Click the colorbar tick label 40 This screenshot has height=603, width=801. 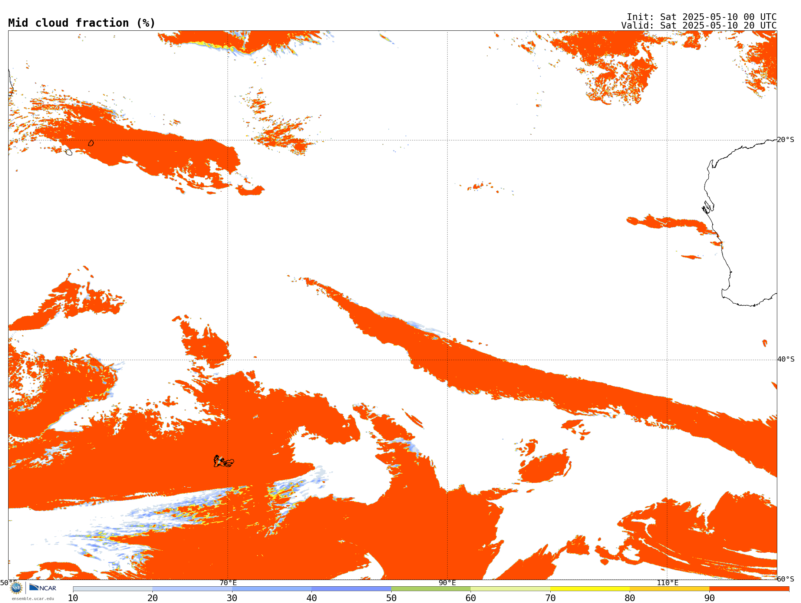point(311,598)
